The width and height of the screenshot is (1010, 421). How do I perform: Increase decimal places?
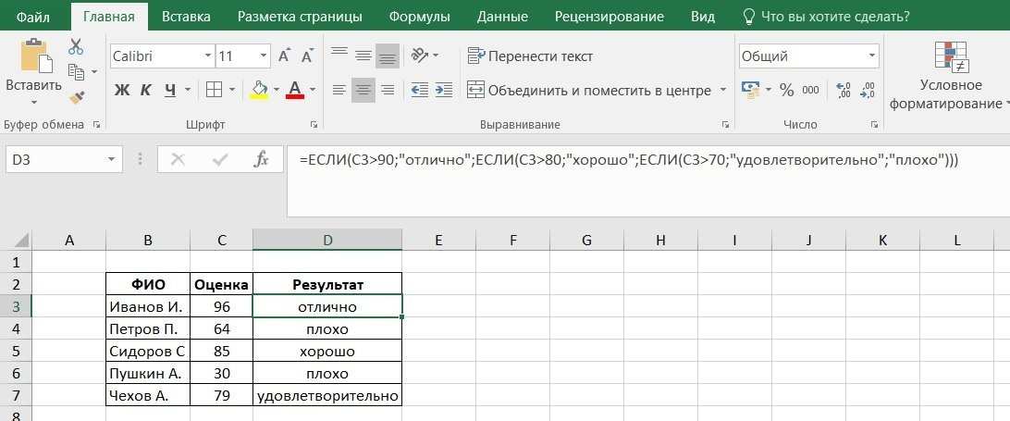pos(843,90)
